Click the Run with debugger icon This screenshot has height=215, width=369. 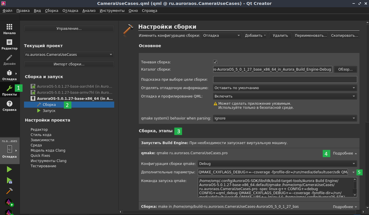10,181
